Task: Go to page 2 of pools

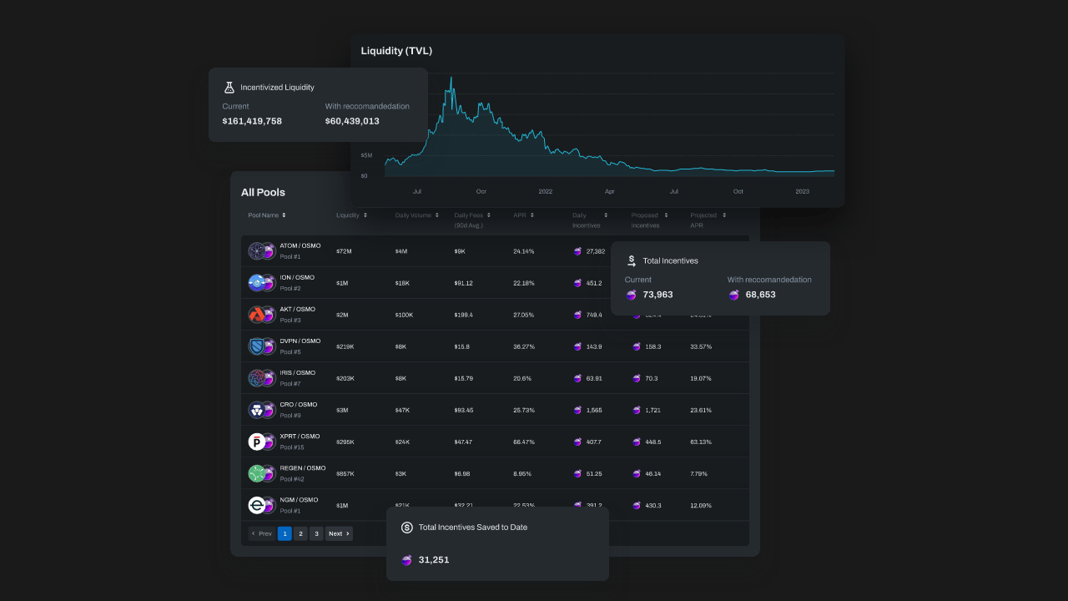Action: pyautogui.click(x=300, y=533)
